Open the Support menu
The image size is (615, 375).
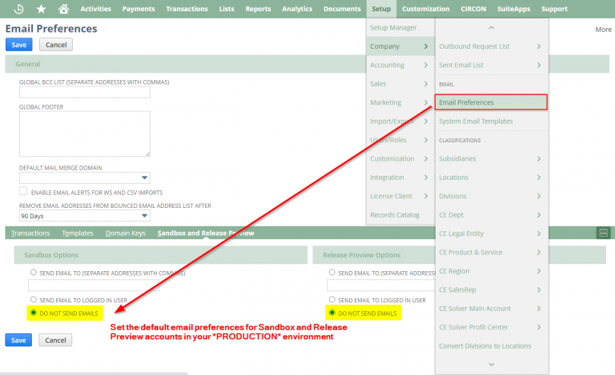[x=554, y=9]
